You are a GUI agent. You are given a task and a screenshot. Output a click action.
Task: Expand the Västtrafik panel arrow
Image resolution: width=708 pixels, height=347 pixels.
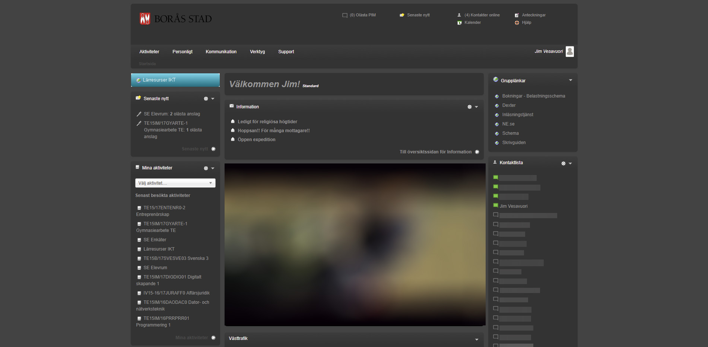pyautogui.click(x=477, y=340)
